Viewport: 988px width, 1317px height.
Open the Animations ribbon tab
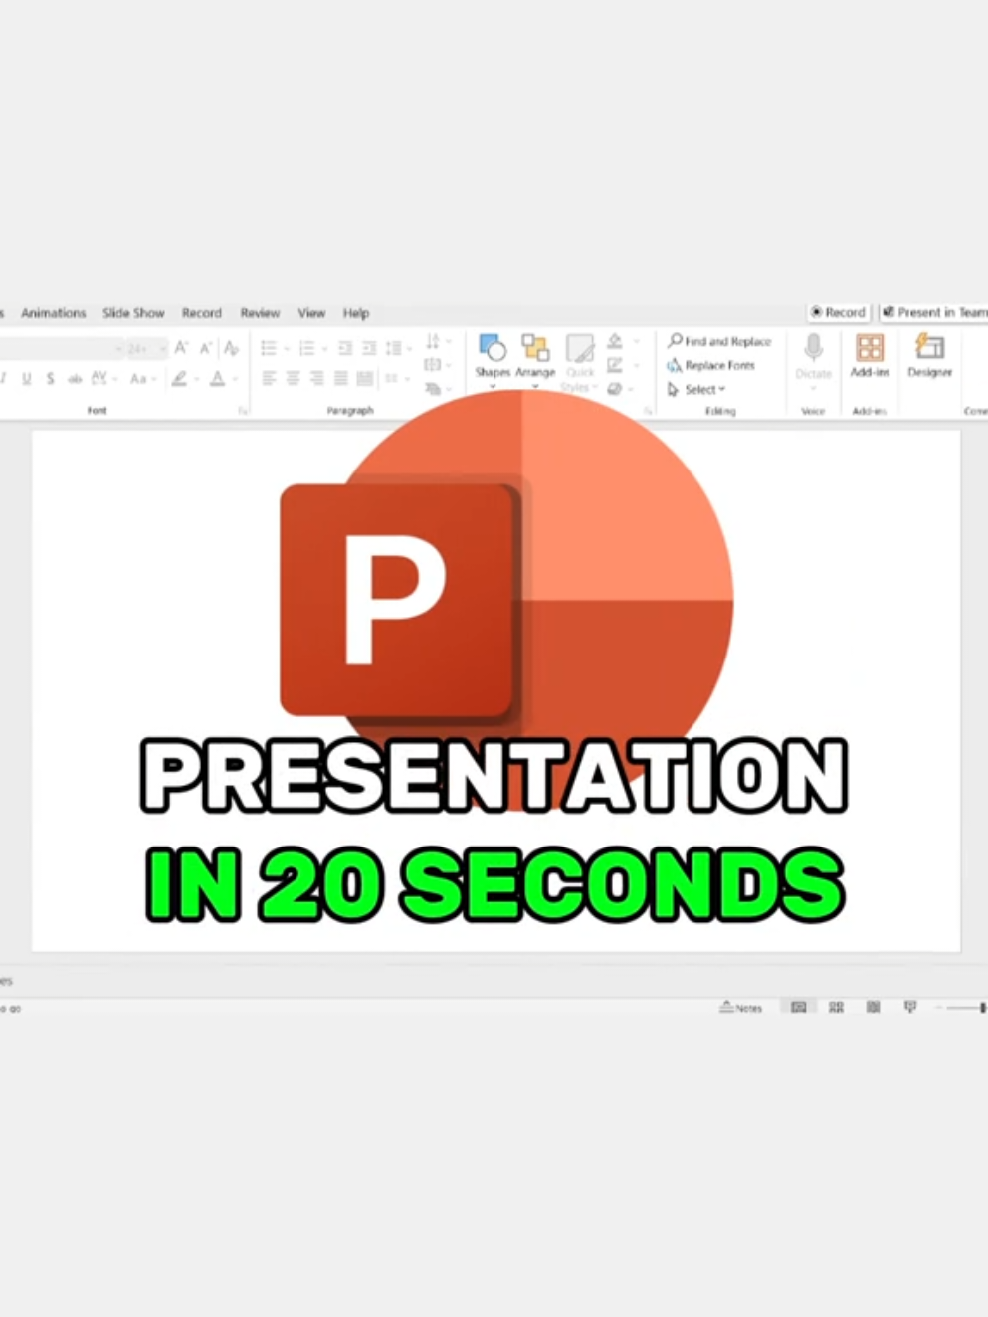tap(54, 313)
